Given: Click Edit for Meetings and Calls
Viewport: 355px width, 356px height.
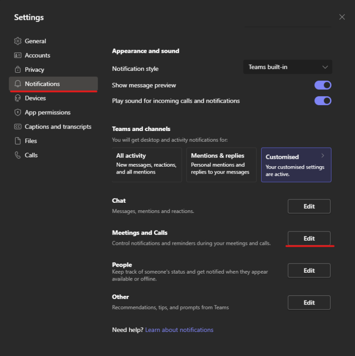Looking at the screenshot, I should 309,238.
